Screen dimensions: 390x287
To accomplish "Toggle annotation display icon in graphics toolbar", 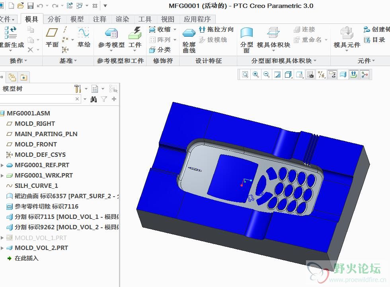I will click(332, 74).
